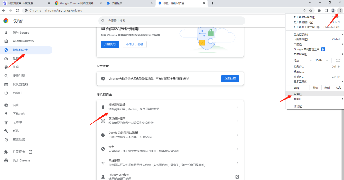Open the profile avatar icon
The image size is (344, 180).
point(333,11)
